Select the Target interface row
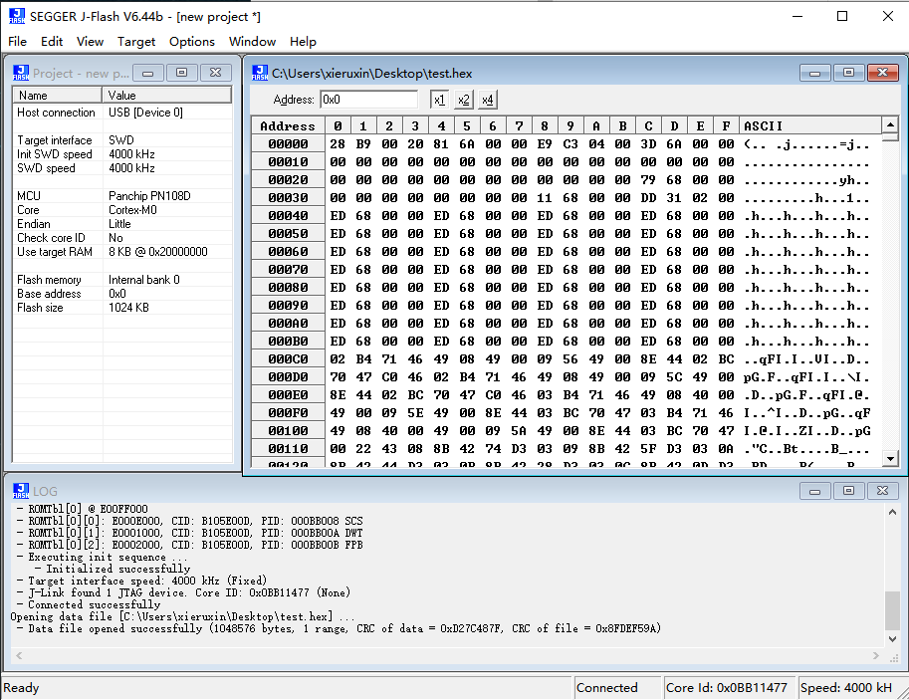 pos(122,140)
